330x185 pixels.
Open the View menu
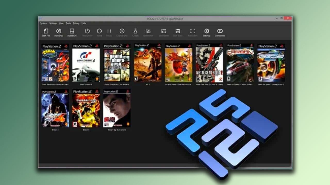click(x=61, y=23)
